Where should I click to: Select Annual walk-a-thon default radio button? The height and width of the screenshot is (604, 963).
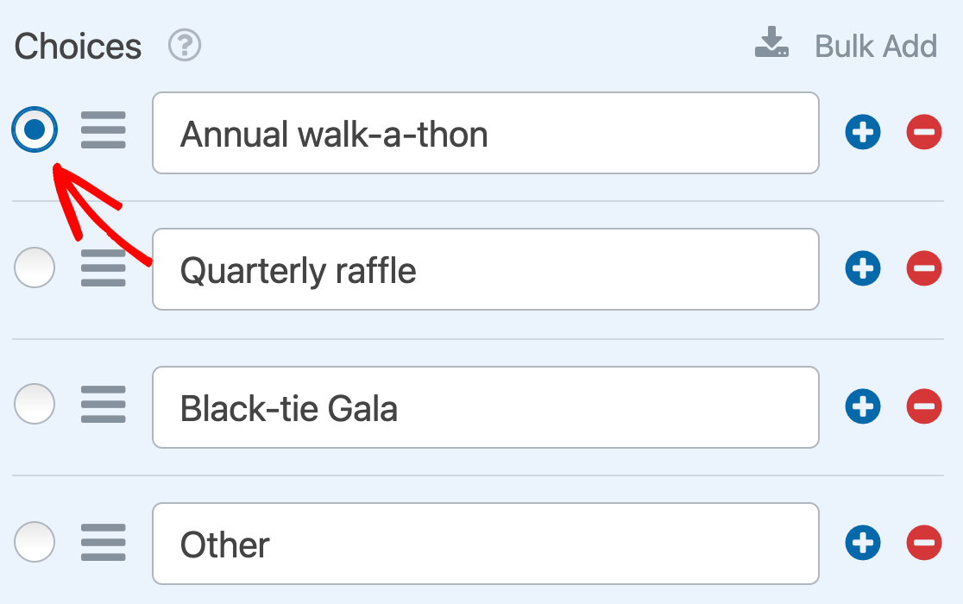(x=35, y=129)
